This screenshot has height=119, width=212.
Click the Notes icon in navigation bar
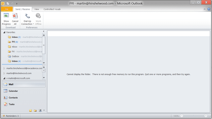point(30,110)
